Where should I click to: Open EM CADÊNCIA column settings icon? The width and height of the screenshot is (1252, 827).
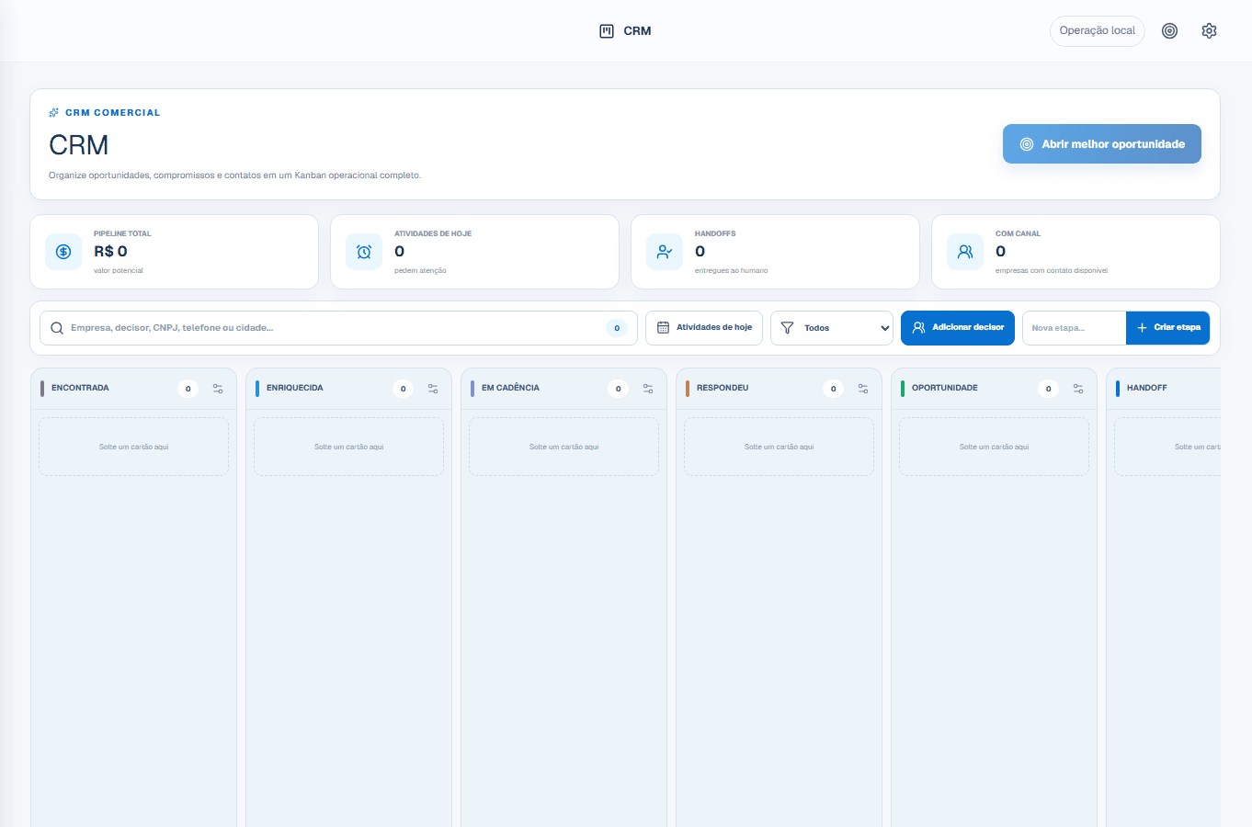(648, 389)
